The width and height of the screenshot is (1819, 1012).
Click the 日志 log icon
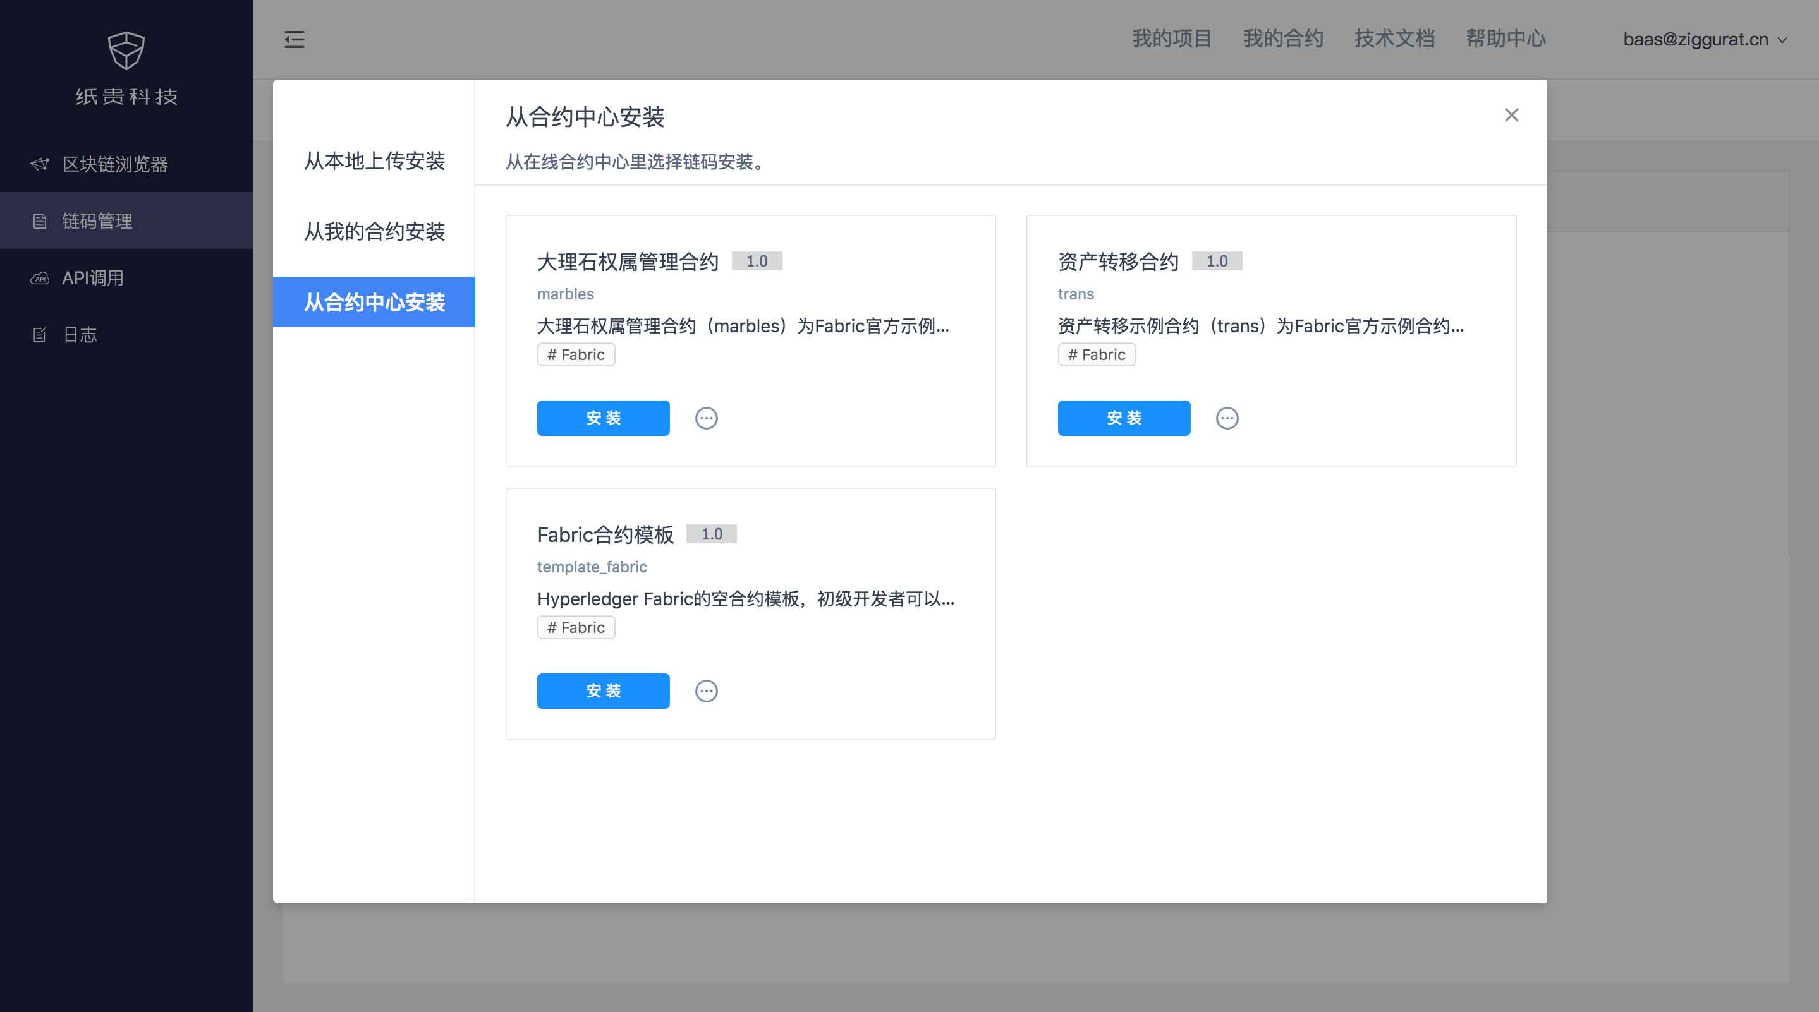pyautogui.click(x=40, y=335)
